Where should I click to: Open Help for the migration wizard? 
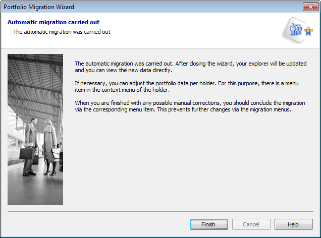click(293, 224)
